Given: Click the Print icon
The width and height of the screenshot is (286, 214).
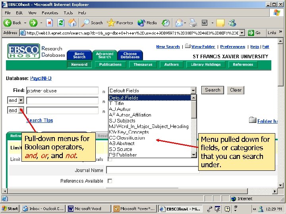Looking at the screenshot, I should point(193,23).
